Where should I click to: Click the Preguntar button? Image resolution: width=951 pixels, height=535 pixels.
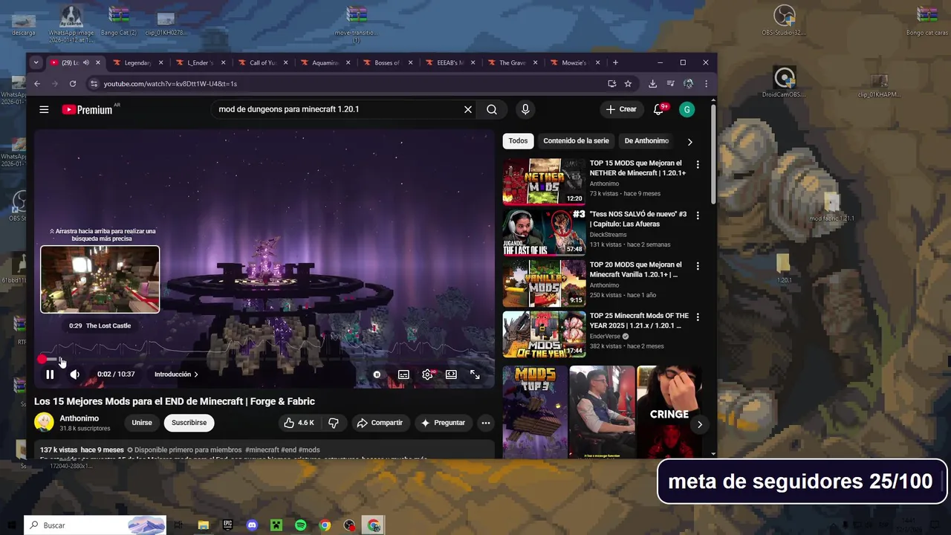[443, 423]
